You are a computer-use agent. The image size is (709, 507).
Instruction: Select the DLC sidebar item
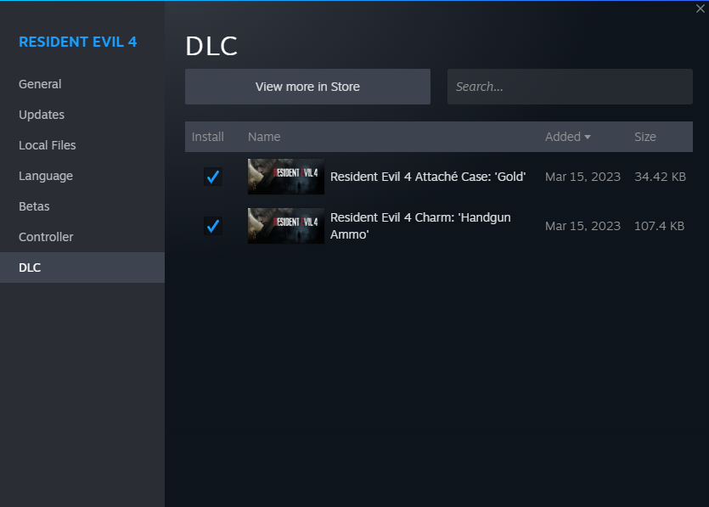tap(30, 268)
